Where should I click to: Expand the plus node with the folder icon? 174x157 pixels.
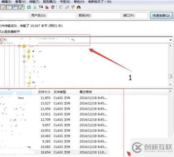pos(24,56)
